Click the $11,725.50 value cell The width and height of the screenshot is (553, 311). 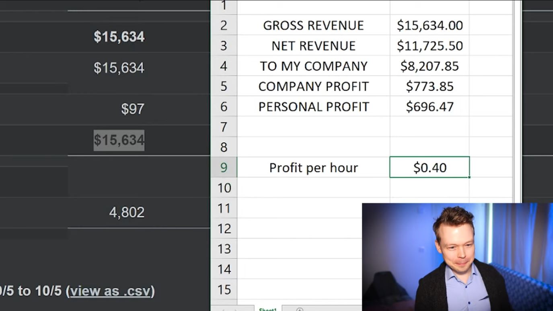430,46
